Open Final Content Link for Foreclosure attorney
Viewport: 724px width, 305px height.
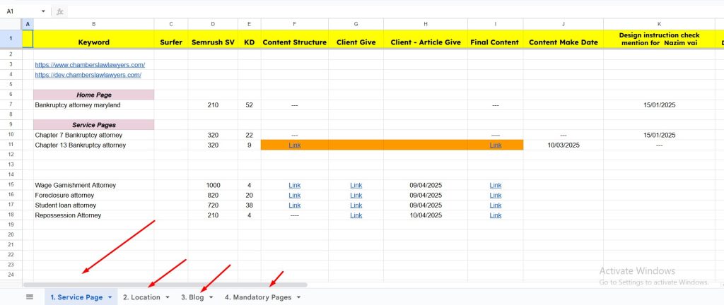pos(496,196)
